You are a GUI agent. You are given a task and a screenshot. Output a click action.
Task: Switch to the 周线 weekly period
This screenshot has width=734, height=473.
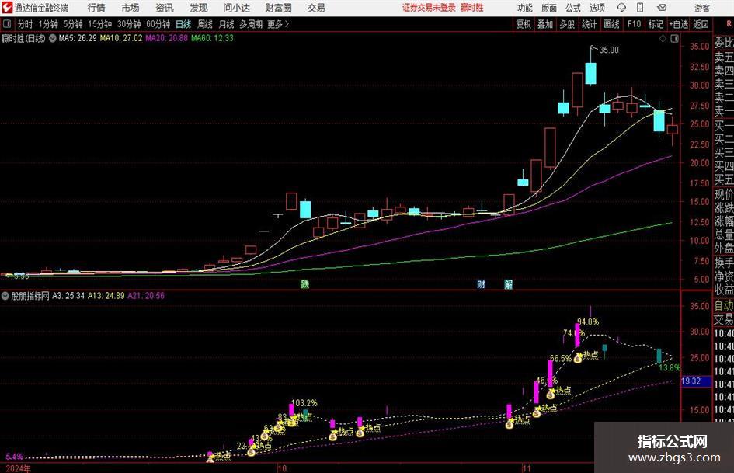[205, 24]
